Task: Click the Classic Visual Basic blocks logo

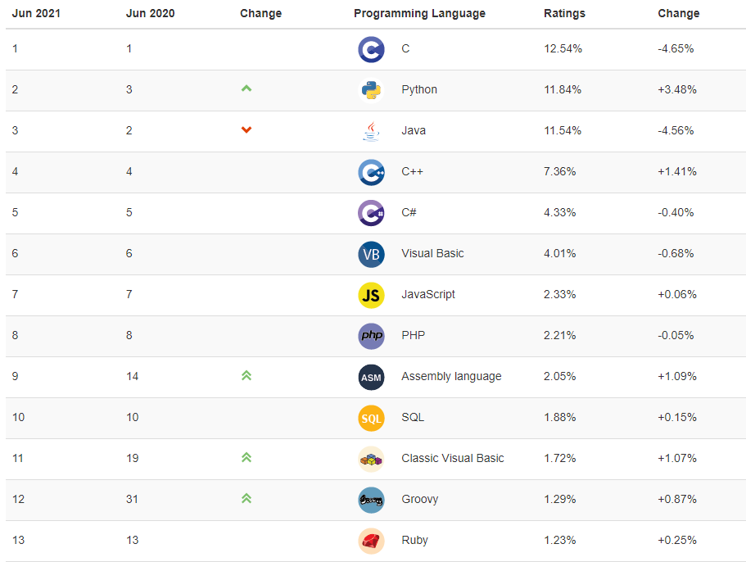Action: point(371,459)
